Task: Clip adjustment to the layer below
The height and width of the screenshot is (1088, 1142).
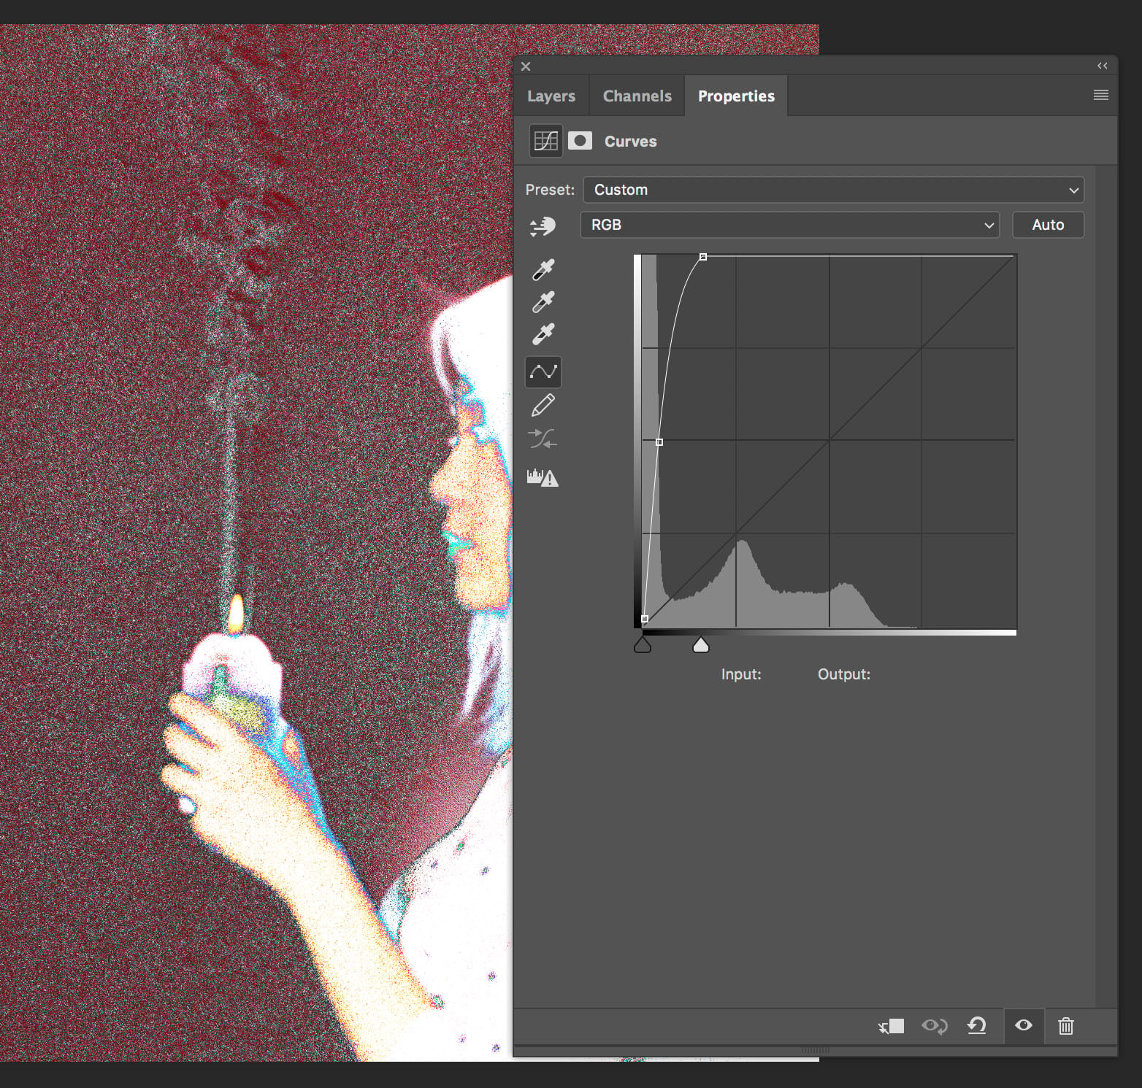Action: [891, 1026]
